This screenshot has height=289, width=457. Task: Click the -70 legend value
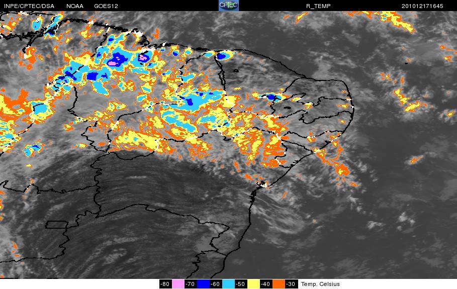pos(191,284)
